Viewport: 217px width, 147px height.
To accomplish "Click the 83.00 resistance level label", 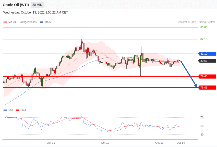I will (204, 27).
